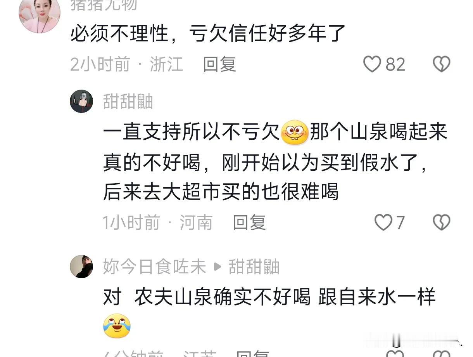The image size is (473, 357).
Task: Open username 甜甜鼬 above the 一直支持 comment
Action: [128, 102]
